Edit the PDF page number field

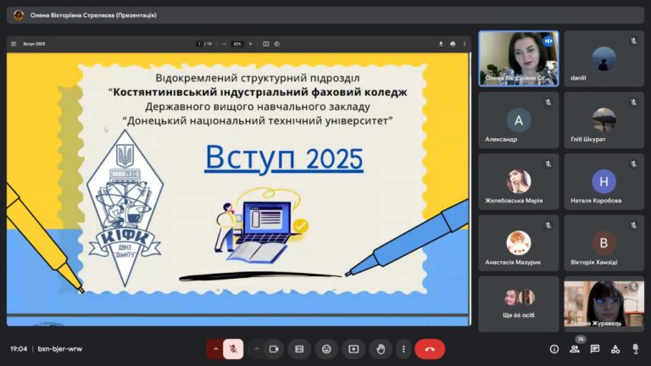[200, 43]
